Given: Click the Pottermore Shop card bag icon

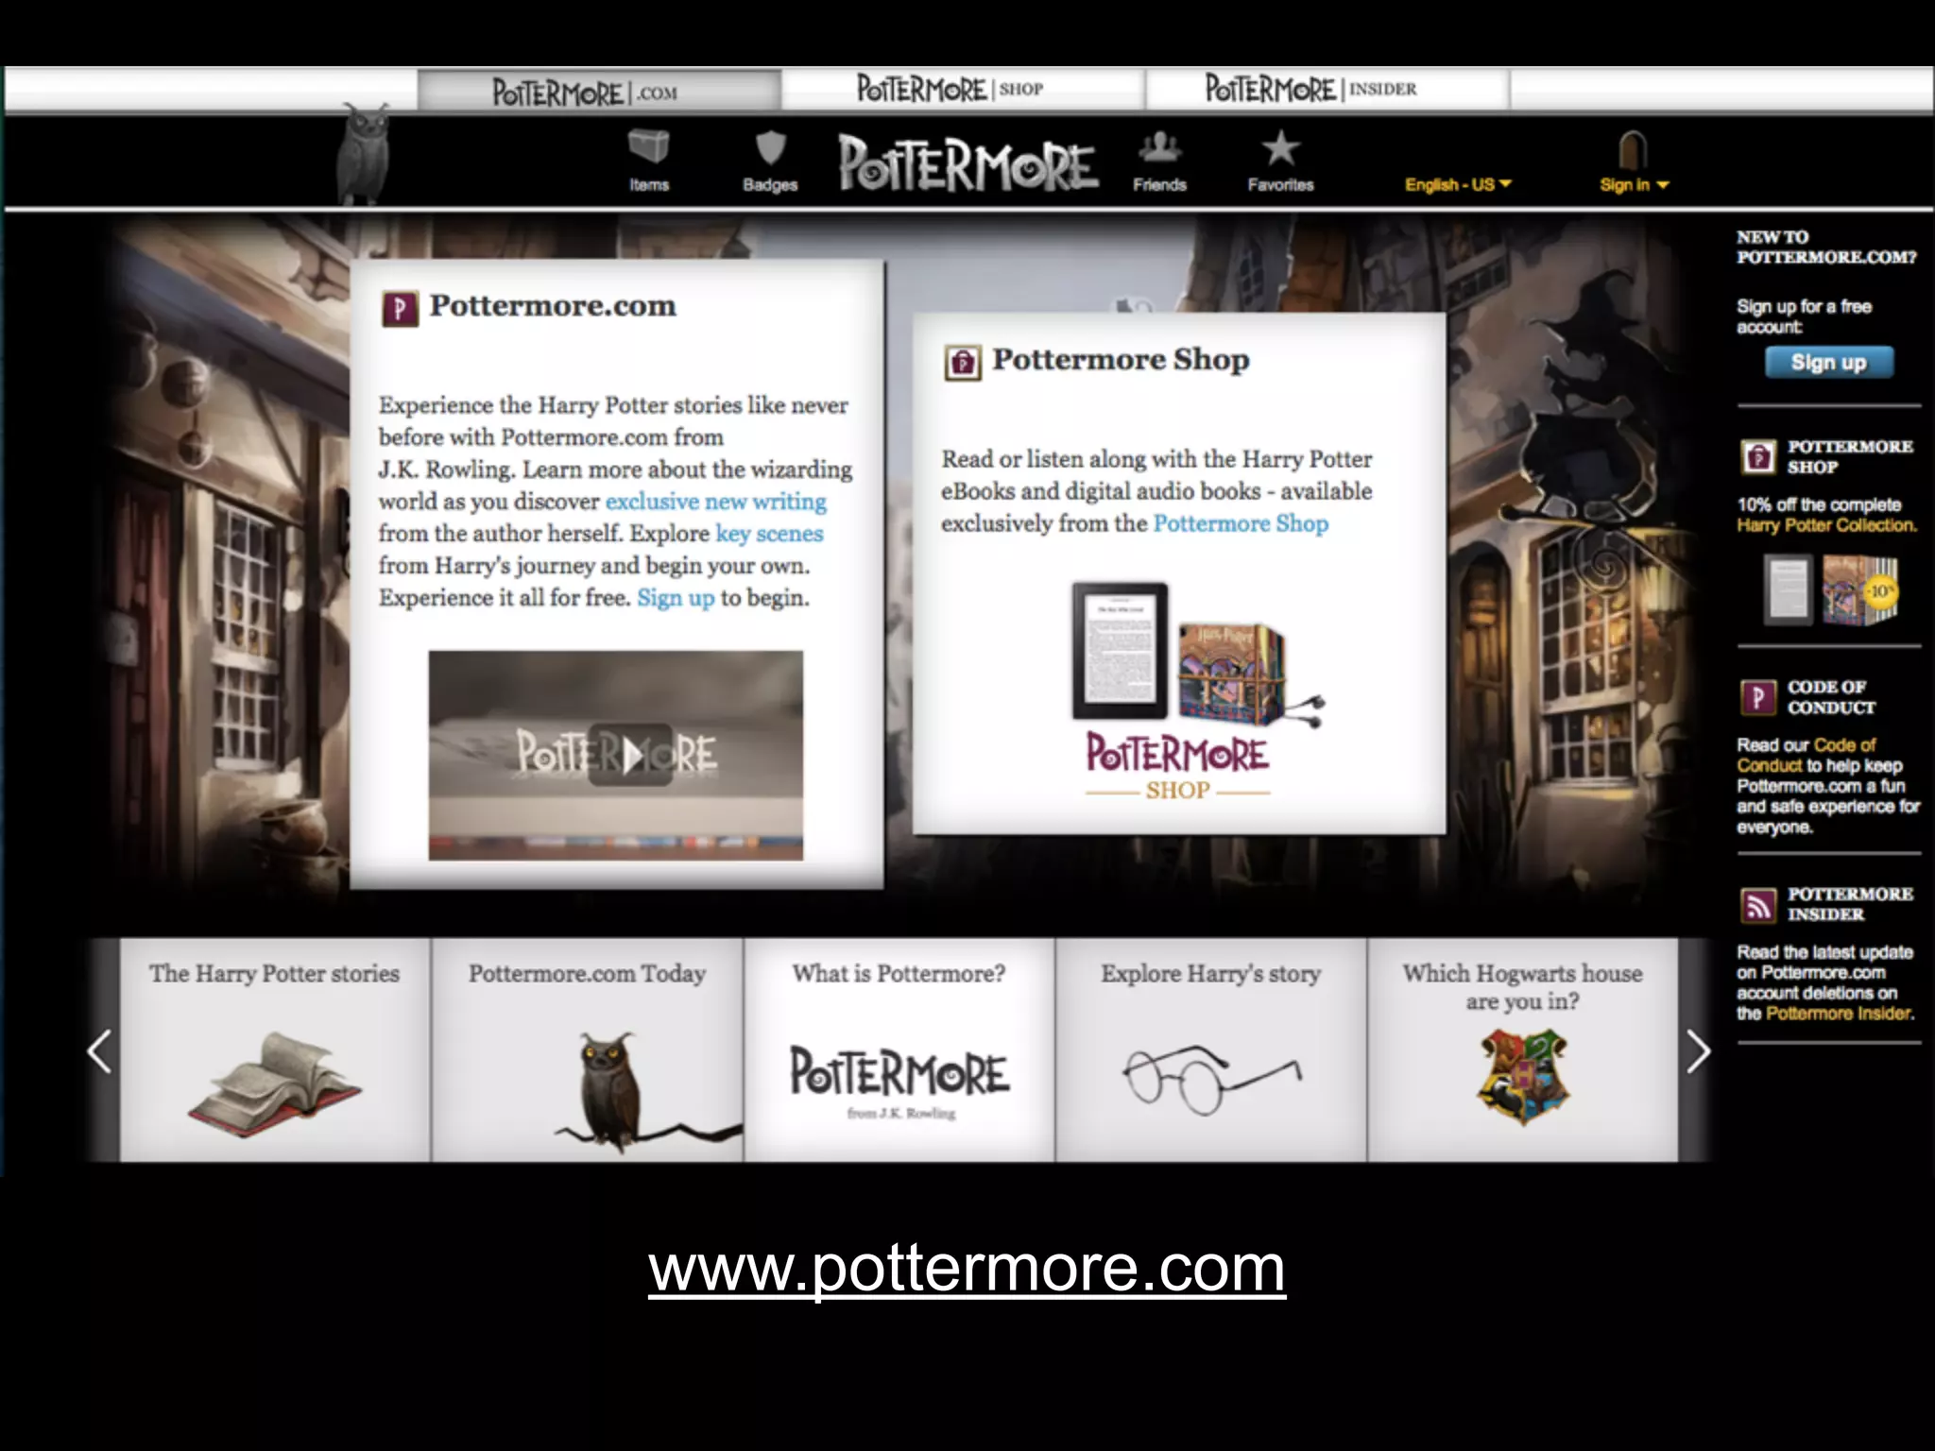Looking at the screenshot, I should coord(963,363).
